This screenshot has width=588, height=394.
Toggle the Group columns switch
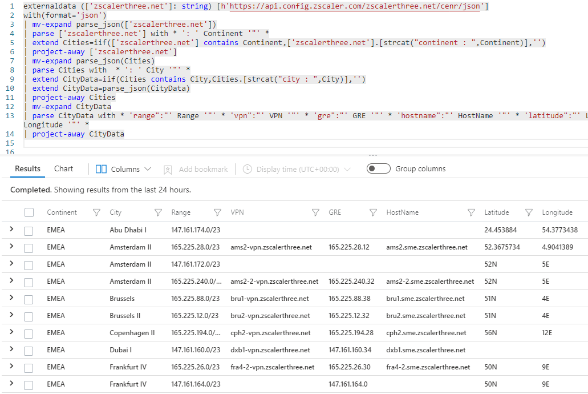[378, 168]
